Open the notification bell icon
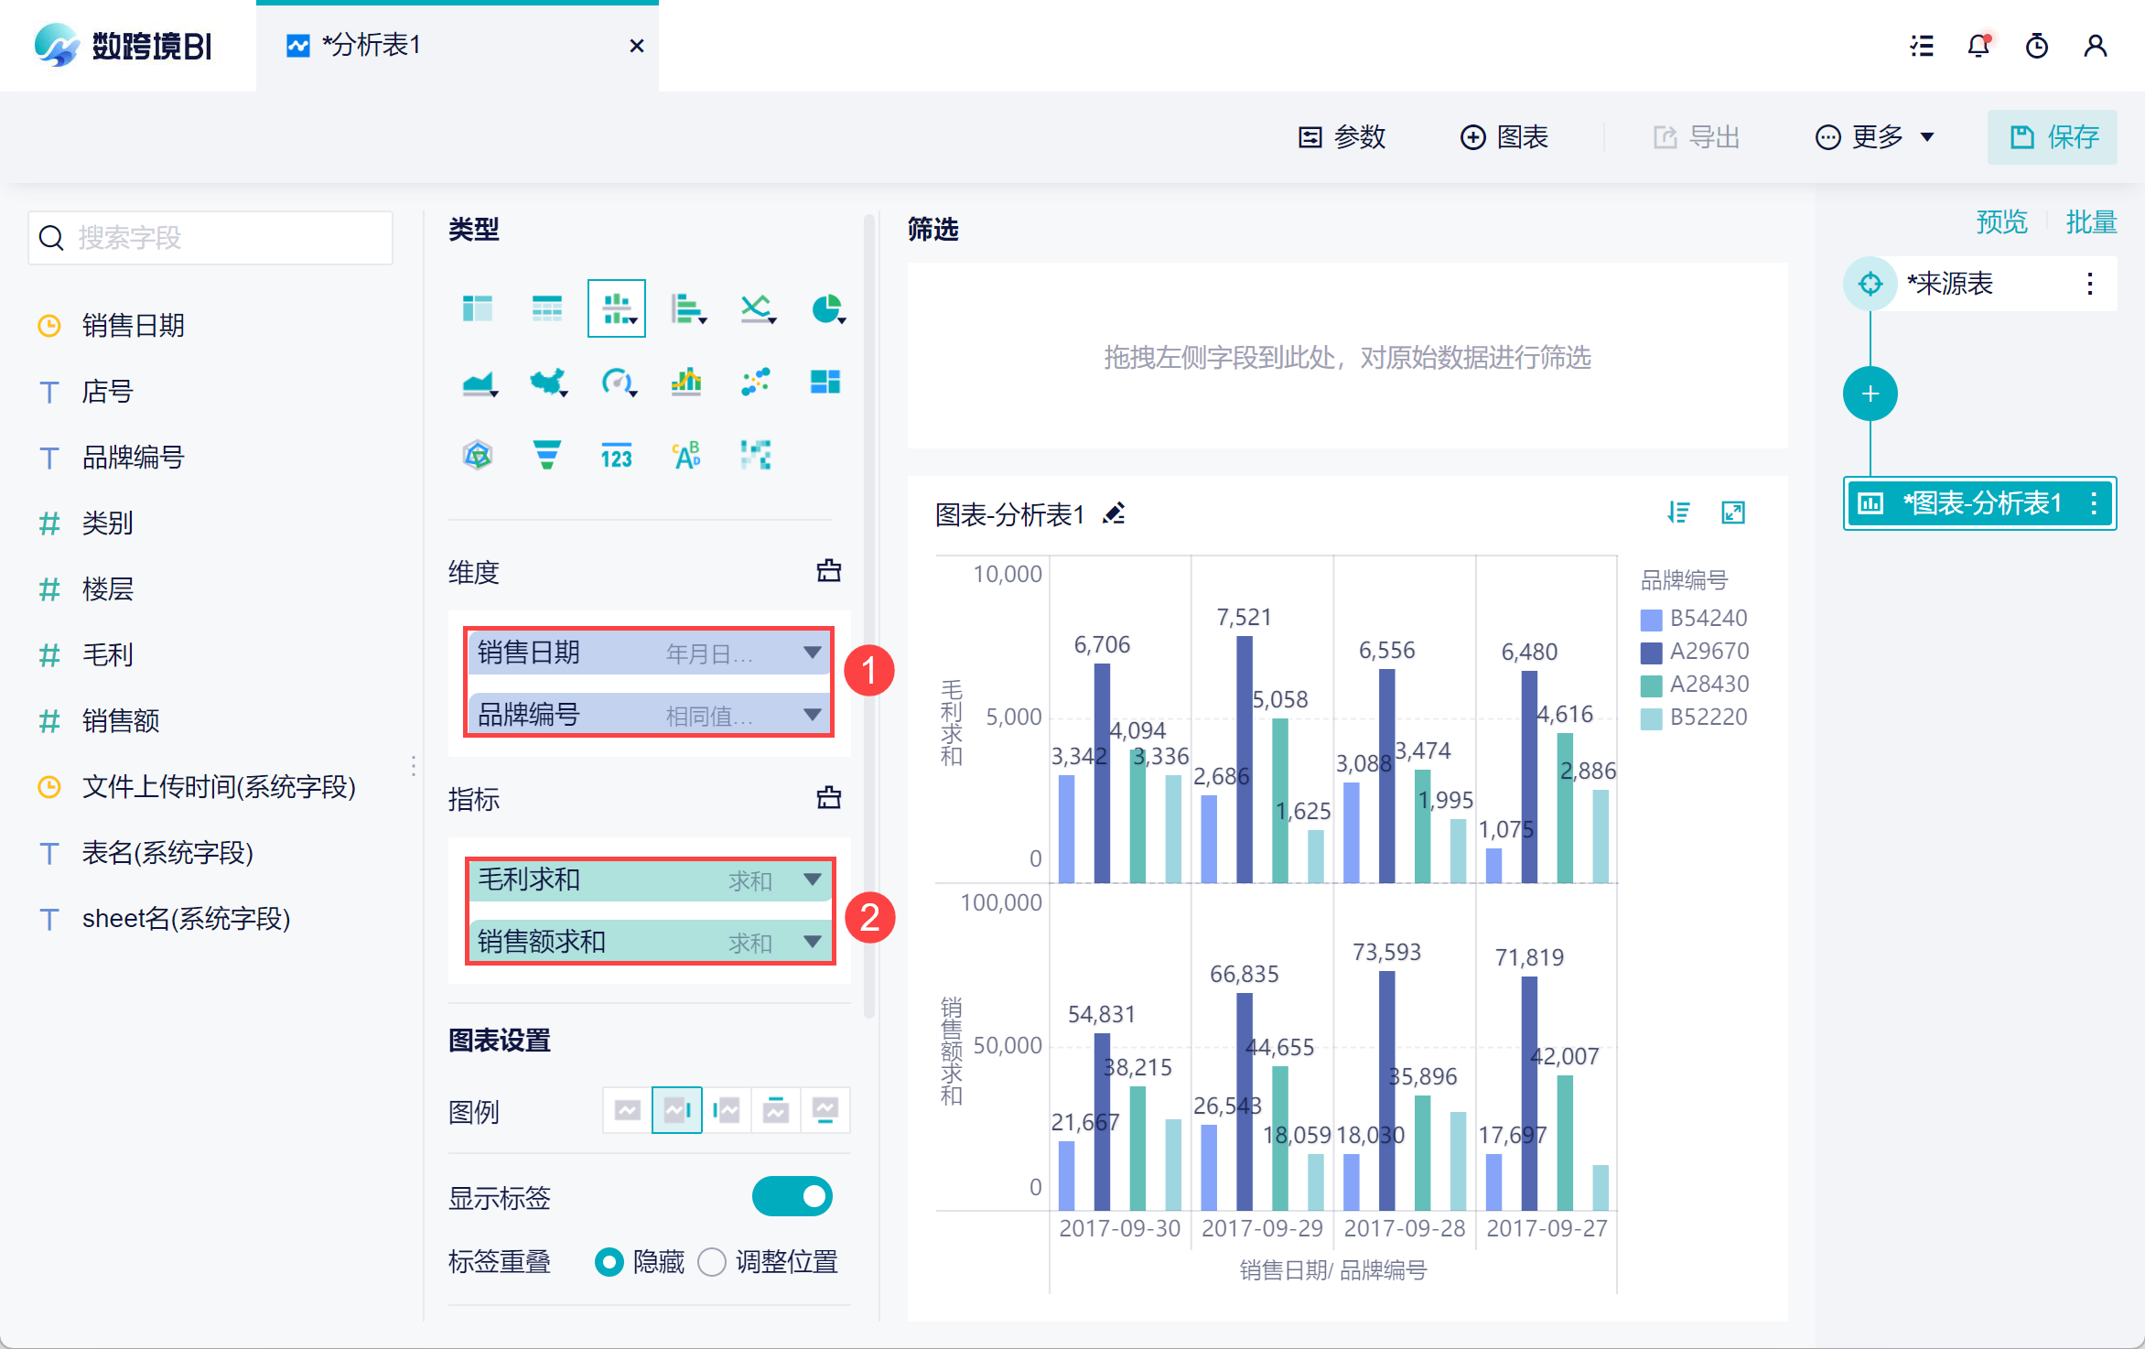This screenshot has height=1349, width=2145. 1978,46
